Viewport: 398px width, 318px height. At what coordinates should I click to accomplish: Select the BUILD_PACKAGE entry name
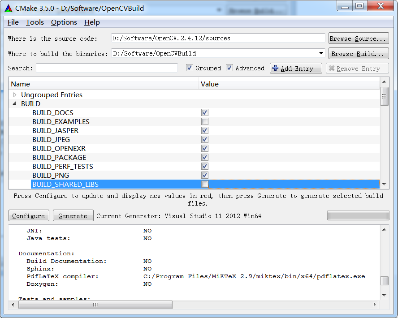coord(59,158)
